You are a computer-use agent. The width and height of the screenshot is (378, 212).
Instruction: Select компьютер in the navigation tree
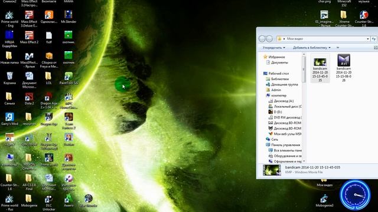pos(276,95)
